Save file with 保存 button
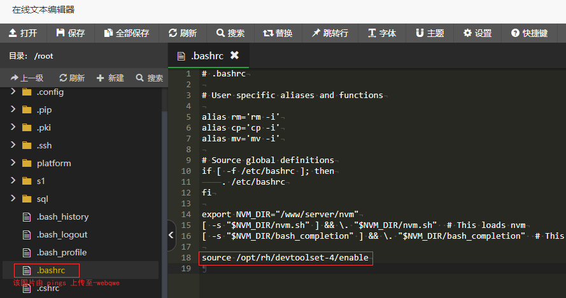The image size is (566, 298). pyautogui.click(x=71, y=33)
